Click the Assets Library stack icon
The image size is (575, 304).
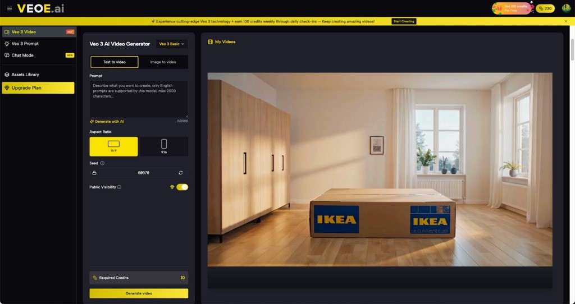pos(7,75)
